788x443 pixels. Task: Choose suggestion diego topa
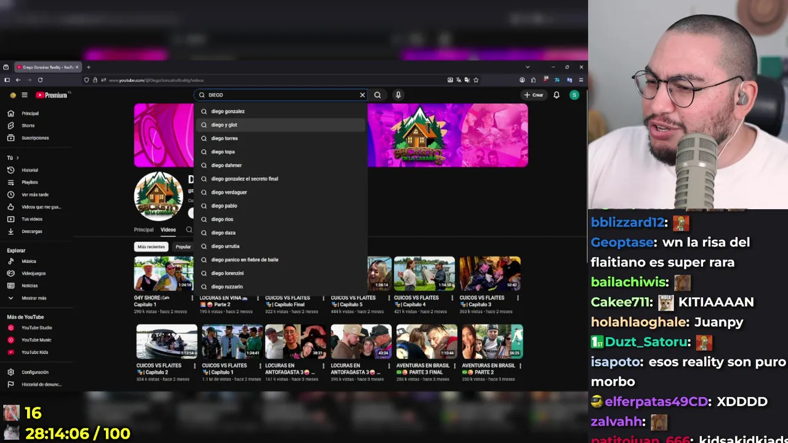click(x=280, y=152)
